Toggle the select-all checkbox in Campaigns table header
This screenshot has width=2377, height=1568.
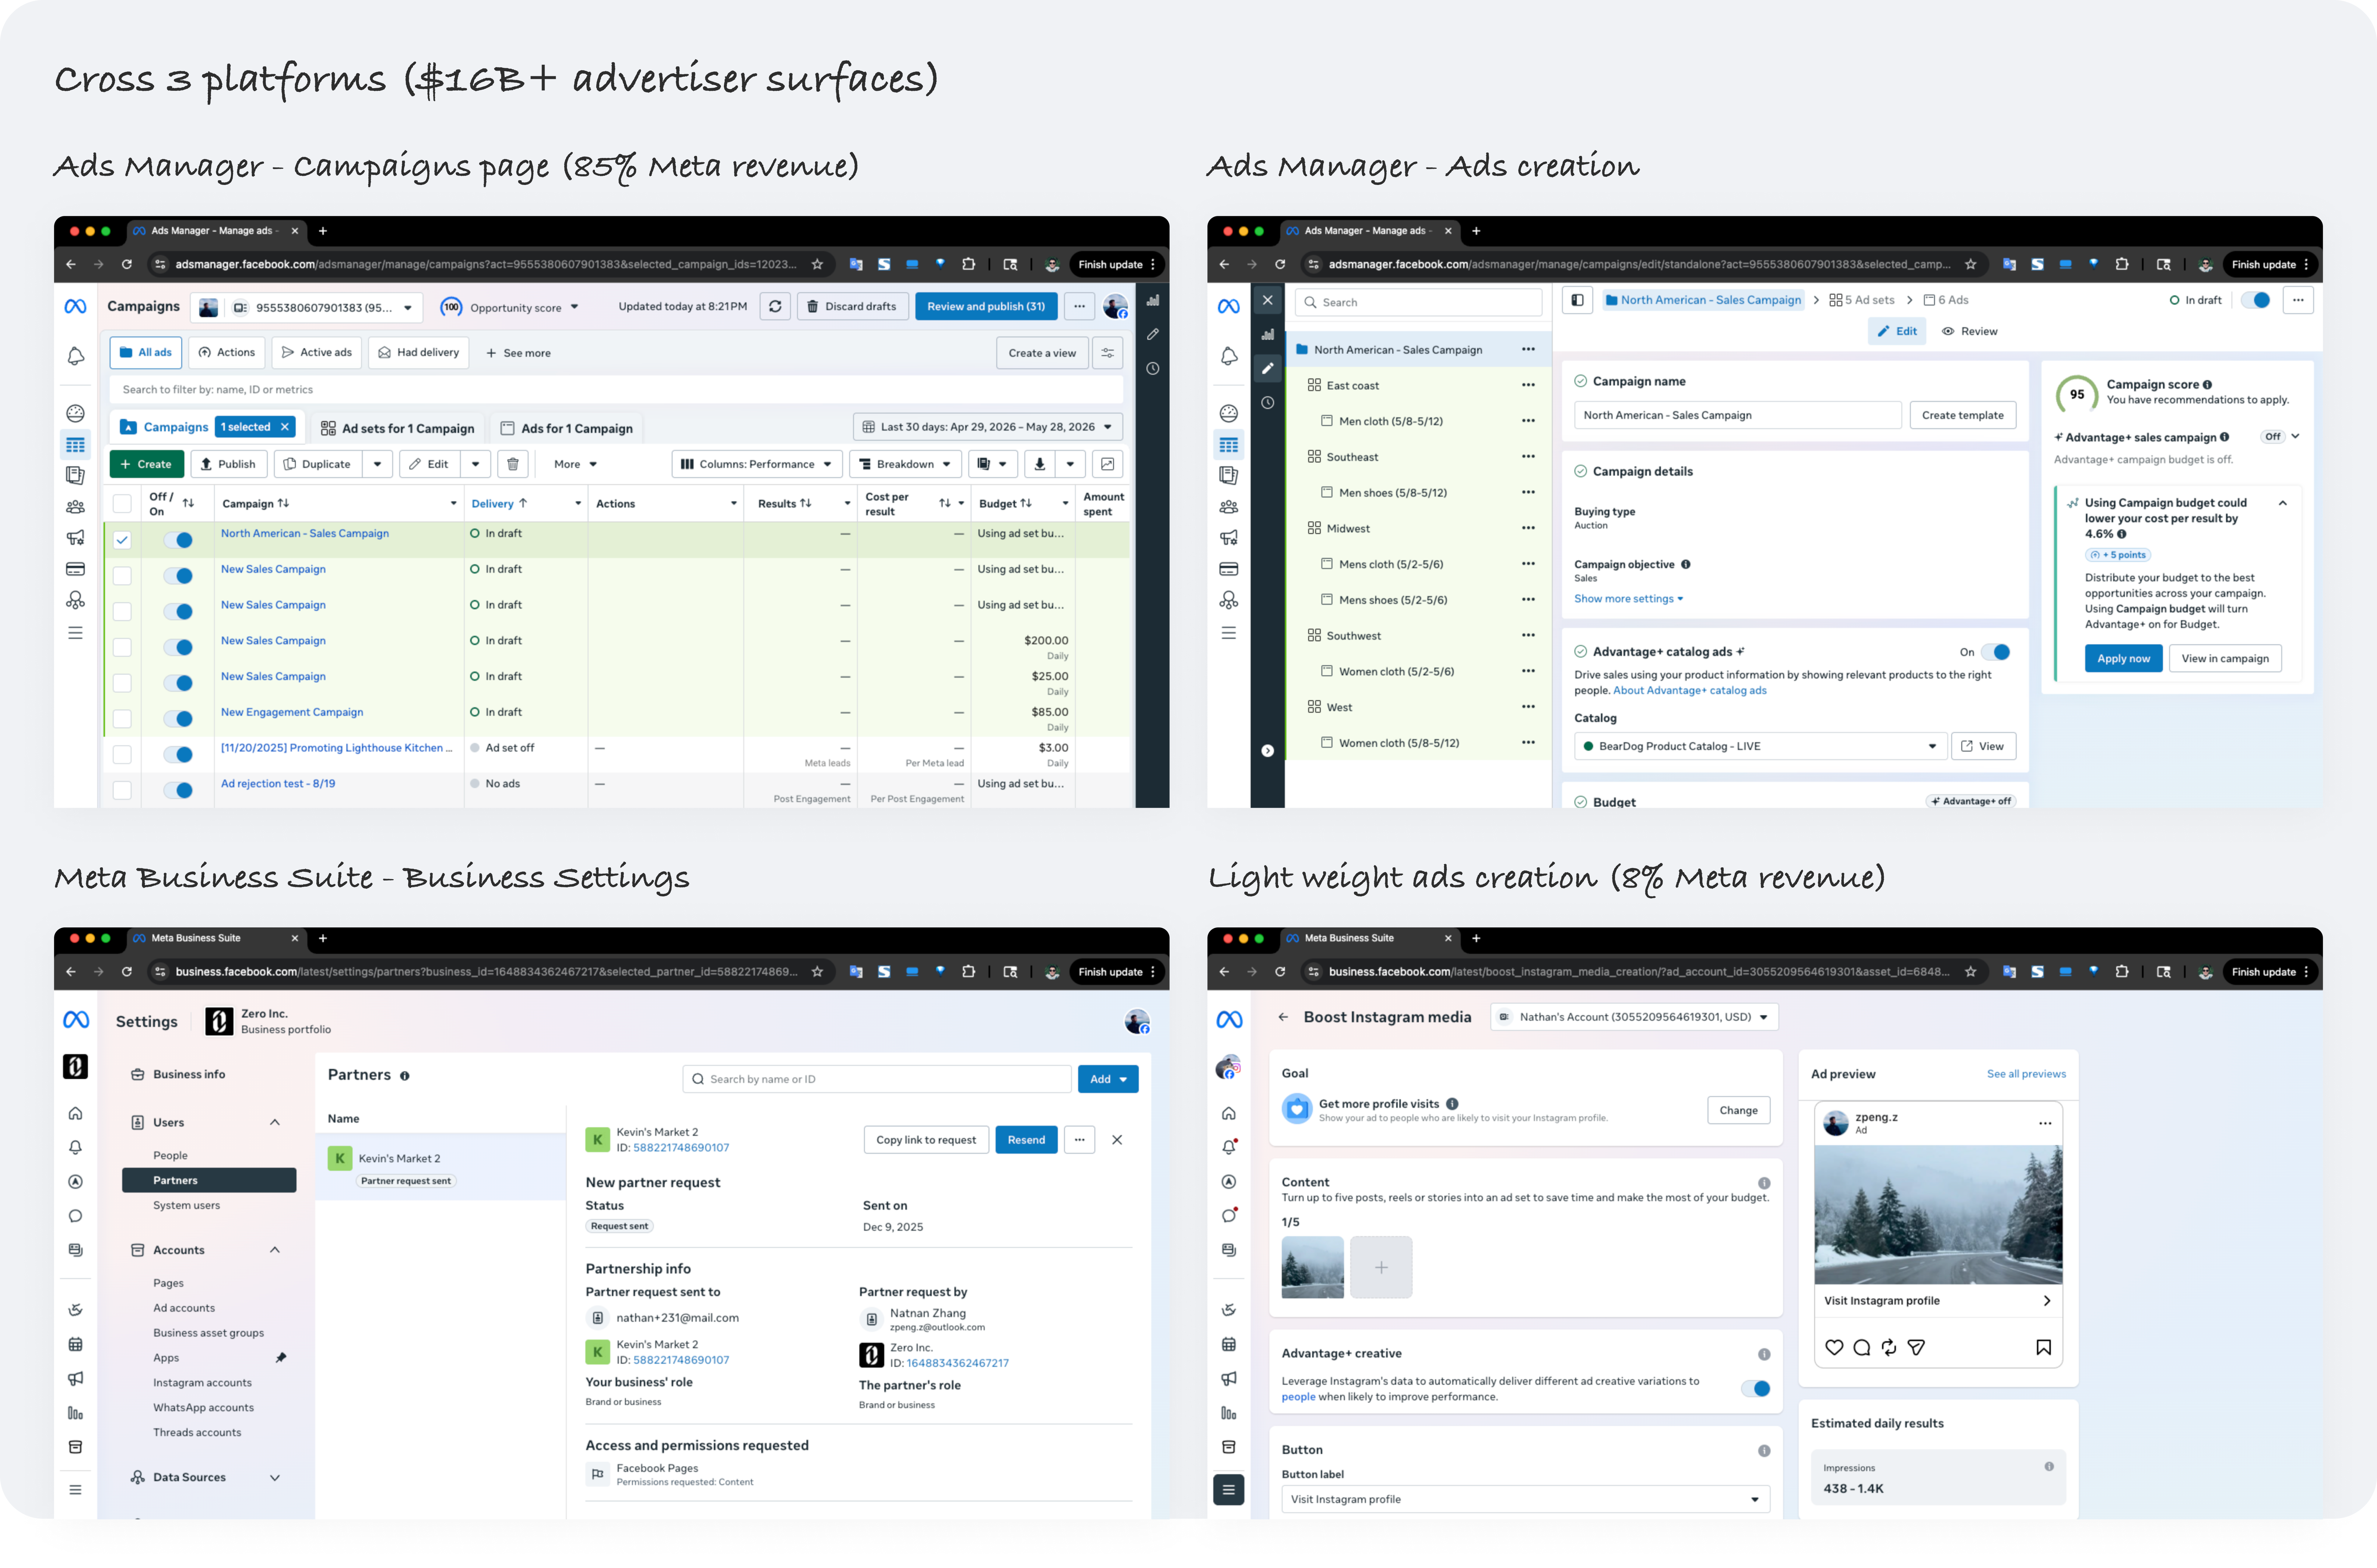coord(122,504)
